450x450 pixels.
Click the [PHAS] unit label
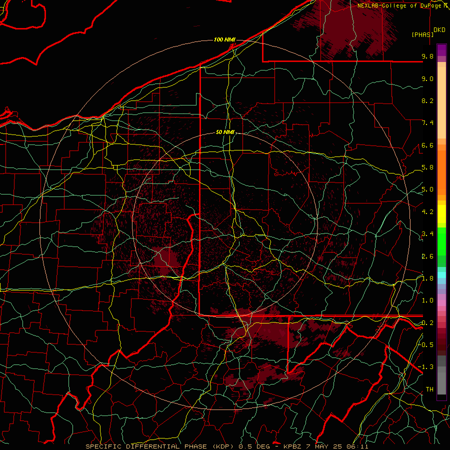(x=422, y=34)
